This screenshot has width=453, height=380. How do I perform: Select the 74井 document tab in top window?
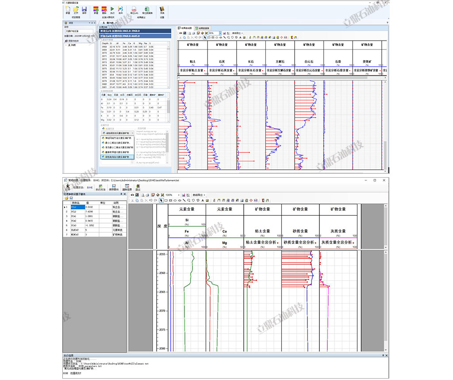[109, 23]
